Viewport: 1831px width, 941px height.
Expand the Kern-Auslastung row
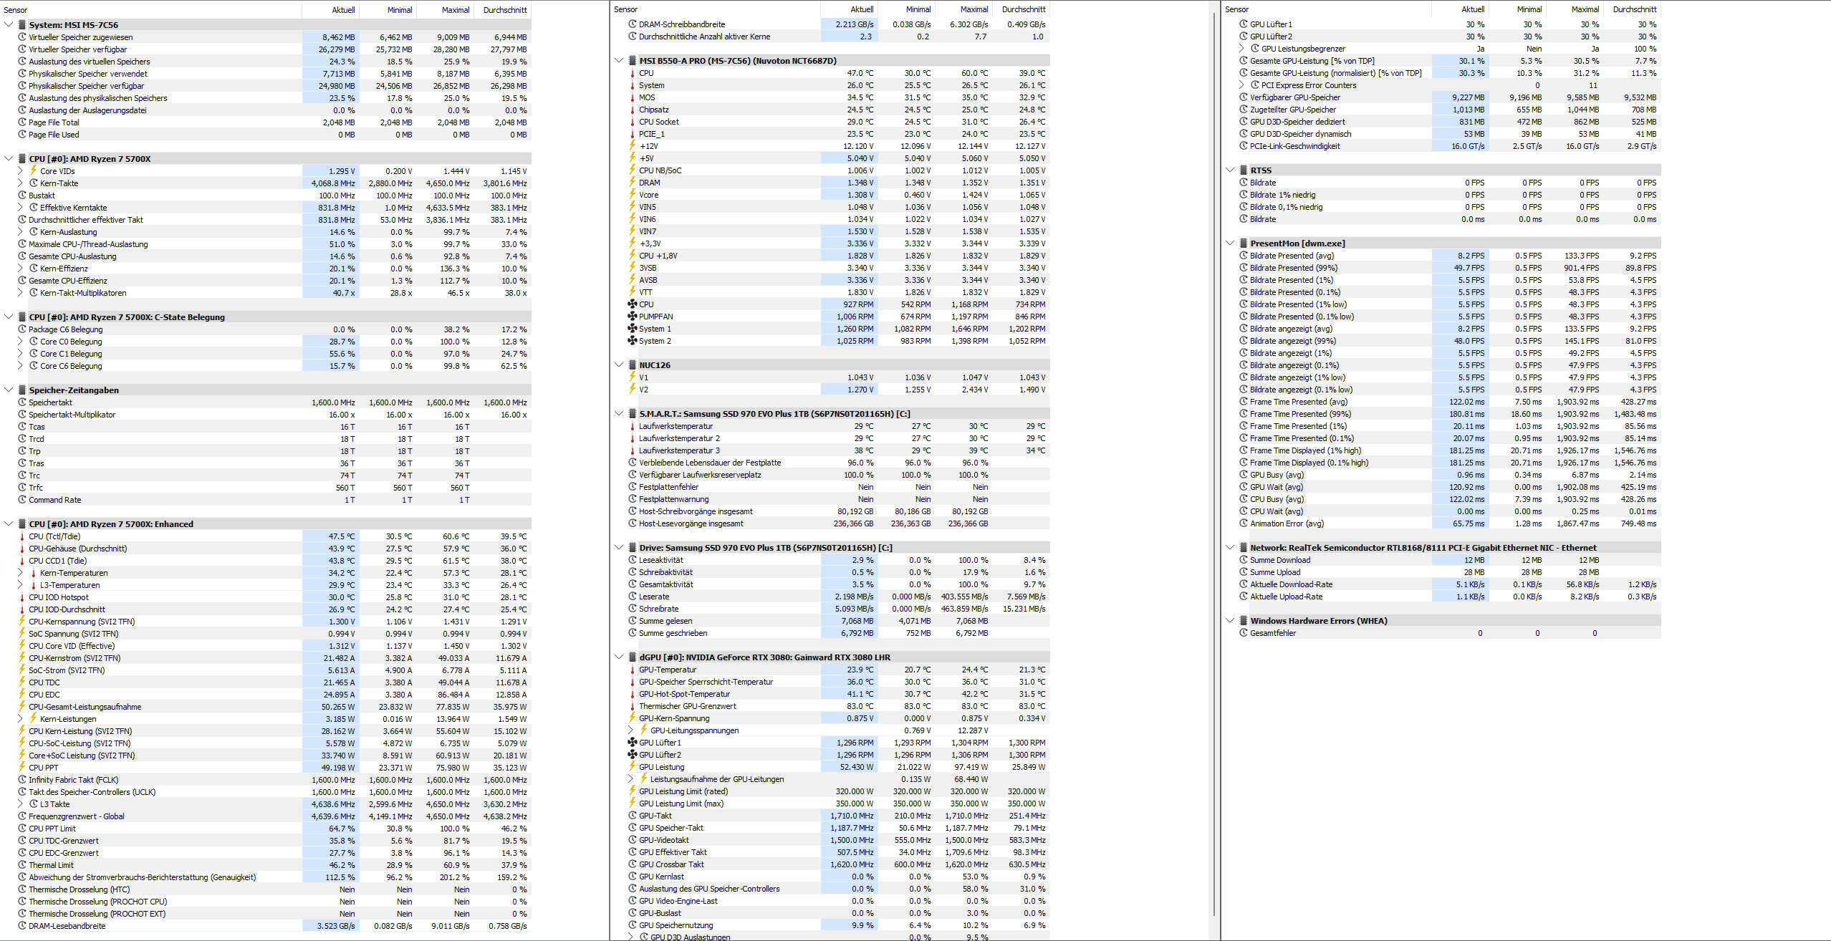(20, 232)
